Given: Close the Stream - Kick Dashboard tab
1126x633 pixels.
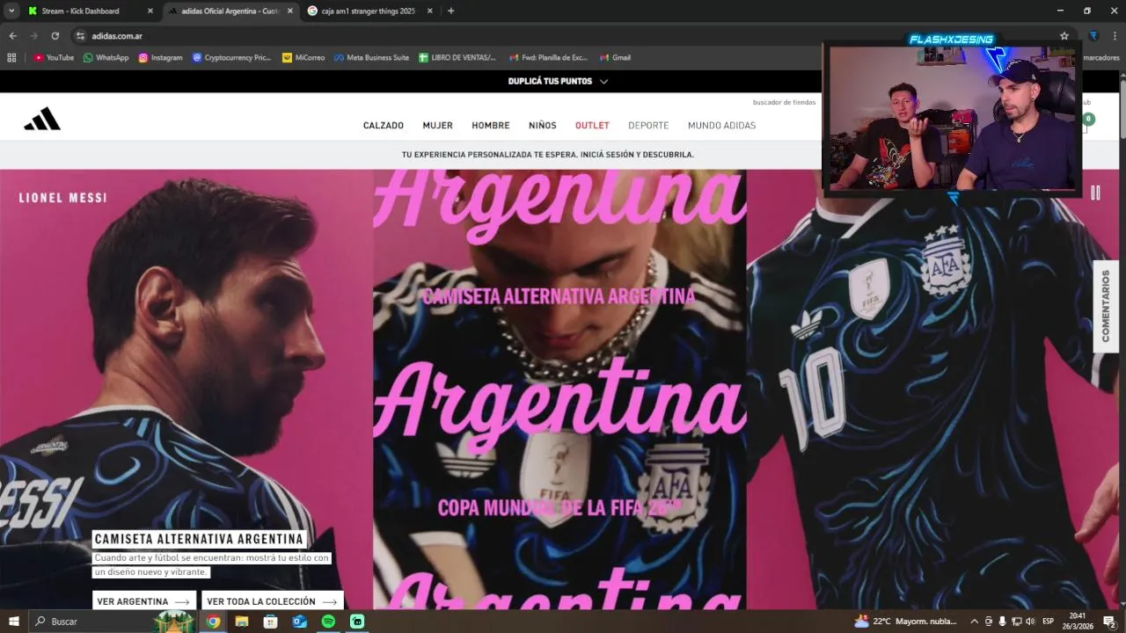Looking at the screenshot, I should click(x=150, y=11).
